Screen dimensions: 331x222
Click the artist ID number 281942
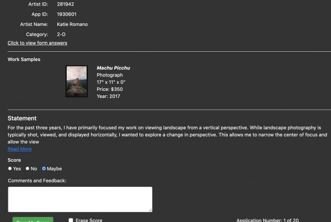tap(66, 4)
